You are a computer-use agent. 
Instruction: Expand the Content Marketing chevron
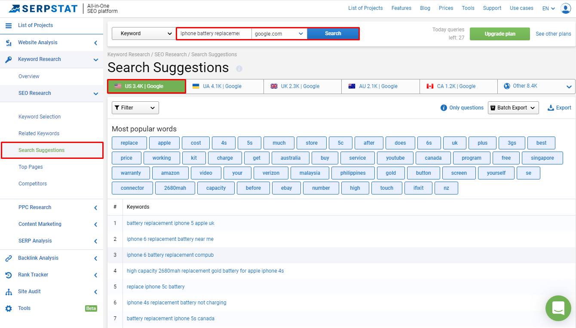coord(95,225)
